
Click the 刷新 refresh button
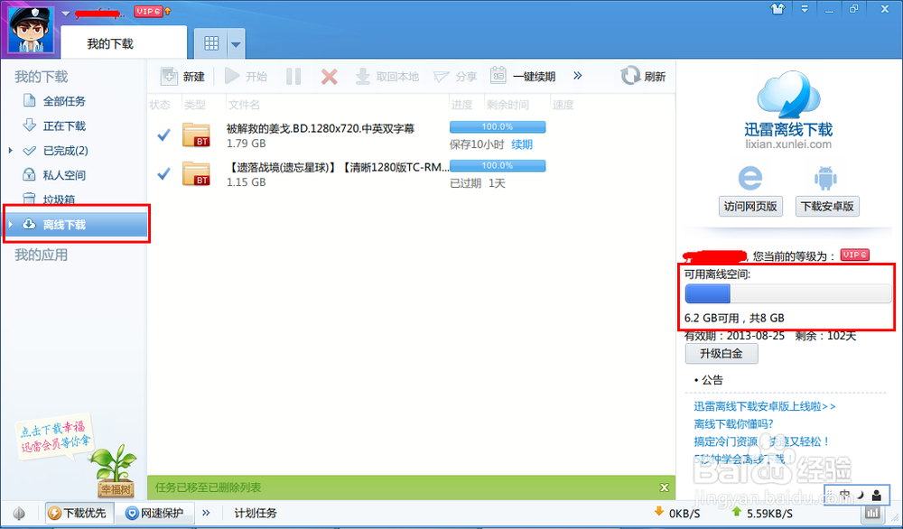pos(643,76)
